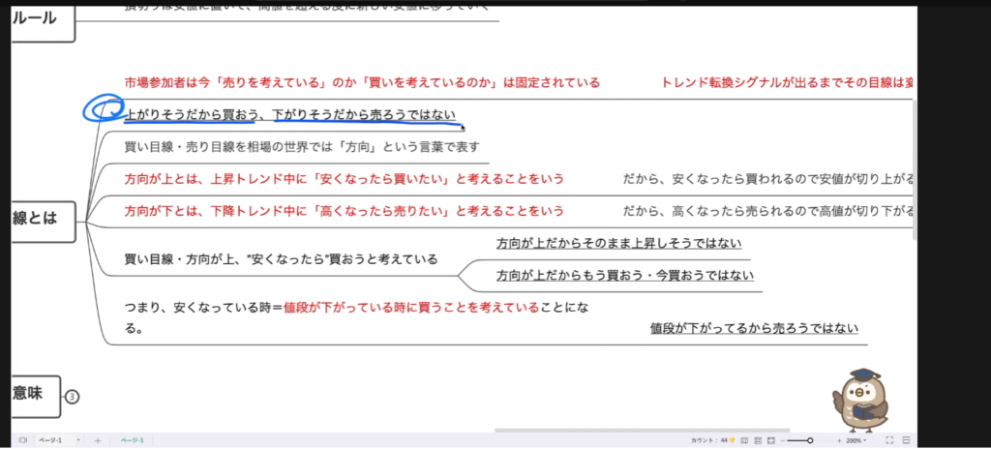Image resolution: width=991 pixels, height=449 pixels.
Task: Expand the collapsed node marked 3
Action: (x=72, y=396)
